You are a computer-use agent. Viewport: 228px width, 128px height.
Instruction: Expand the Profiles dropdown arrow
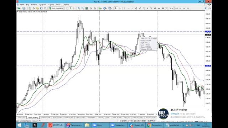point(26,9)
